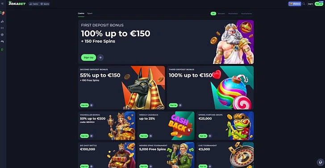Filter promotions by Bonuses
This screenshot has width=325, height=168.
(x=221, y=13)
